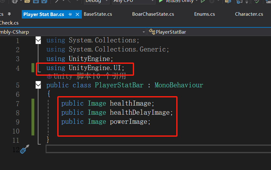The width and height of the screenshot is (271, 170).
Task: Switch to the Enums.cs tab
Action: click(x=205, y=14)
